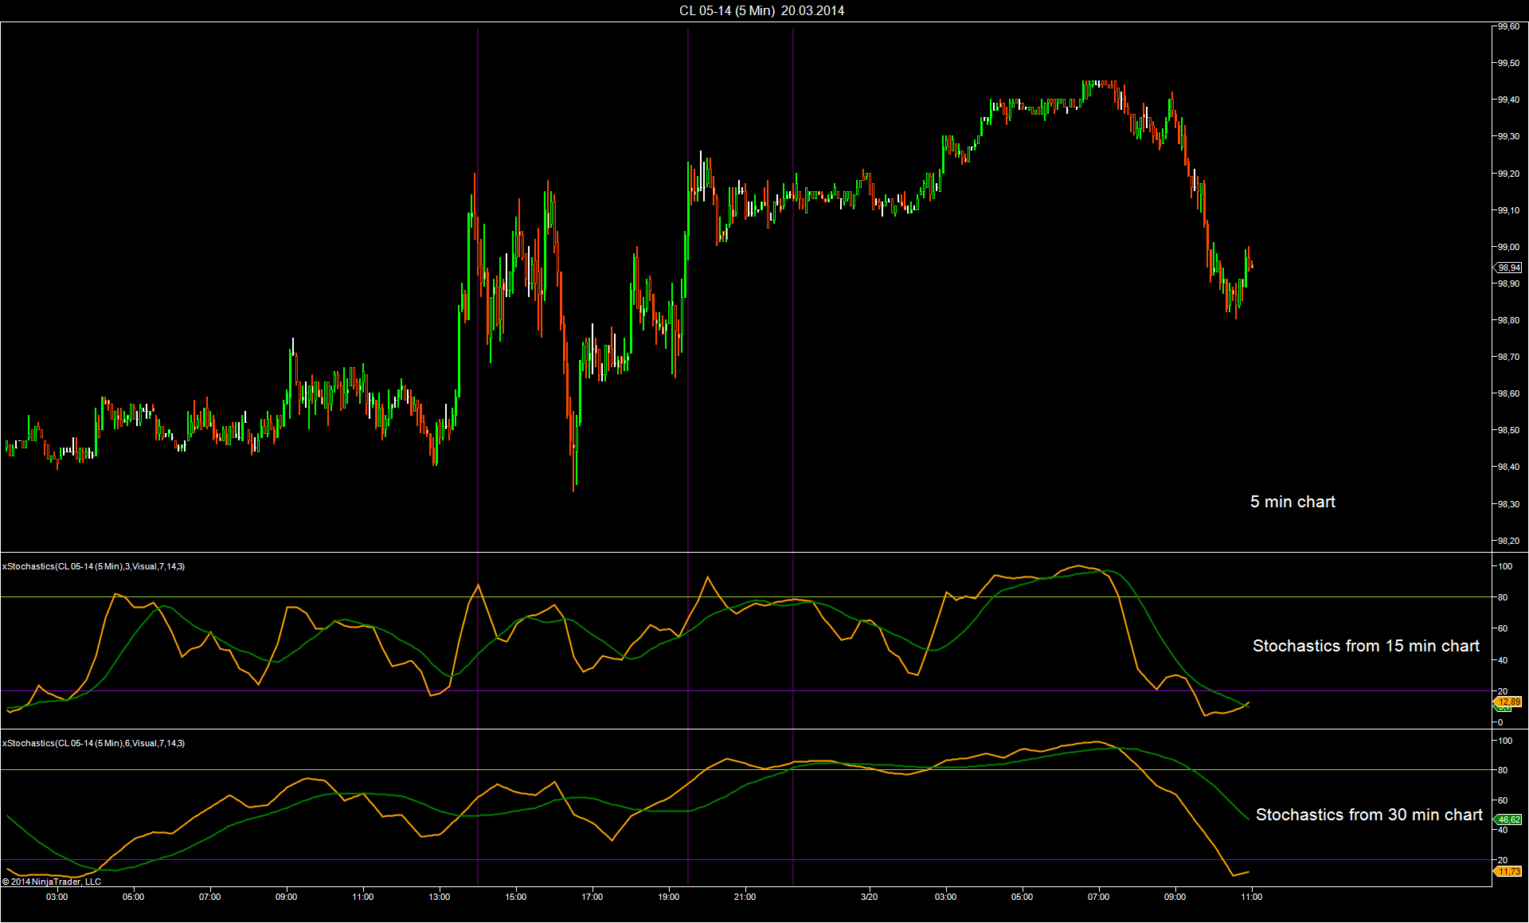Click the 80 level line in upper stochastic panel
This screenshot has width=1529, height=923.
pyautogui.click(x=745, y=596)
